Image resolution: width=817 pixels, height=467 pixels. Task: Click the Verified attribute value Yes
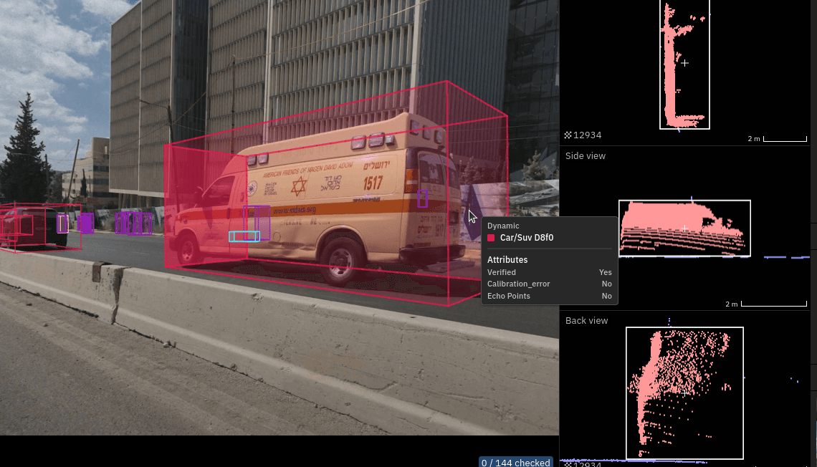click(606, 272)
